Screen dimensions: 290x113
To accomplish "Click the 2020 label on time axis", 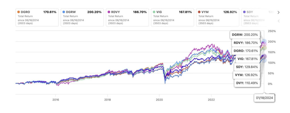I will coord(159,100).
